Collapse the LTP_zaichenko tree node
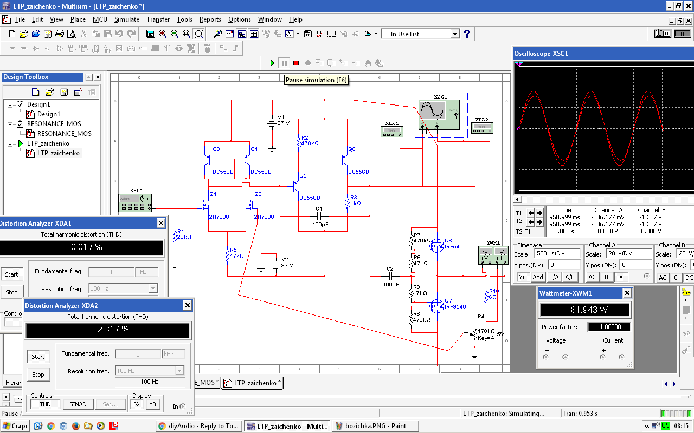Image resolution: width=694 pixels, height=433 pixels. [x=10, y=143]
